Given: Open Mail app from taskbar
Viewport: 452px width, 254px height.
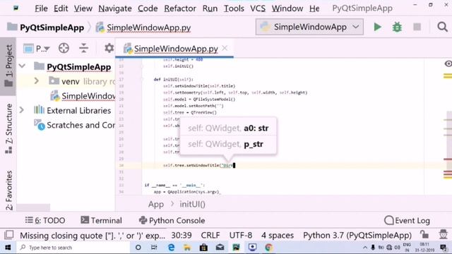Looking at the screenshot, I should (220, 248).
